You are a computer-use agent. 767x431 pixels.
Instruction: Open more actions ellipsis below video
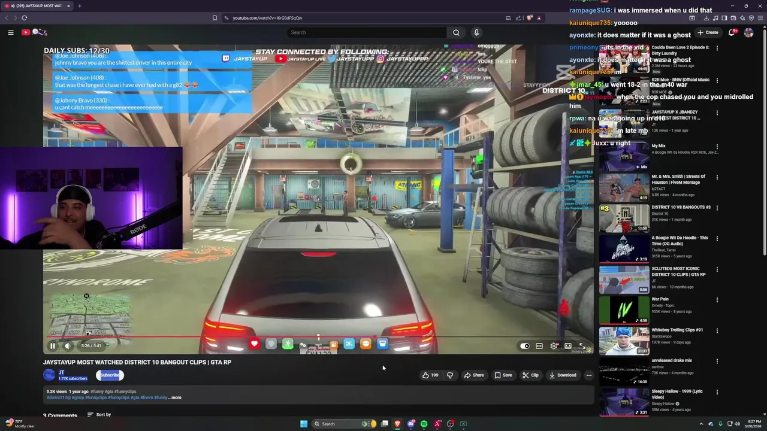[x=589, y=375]
